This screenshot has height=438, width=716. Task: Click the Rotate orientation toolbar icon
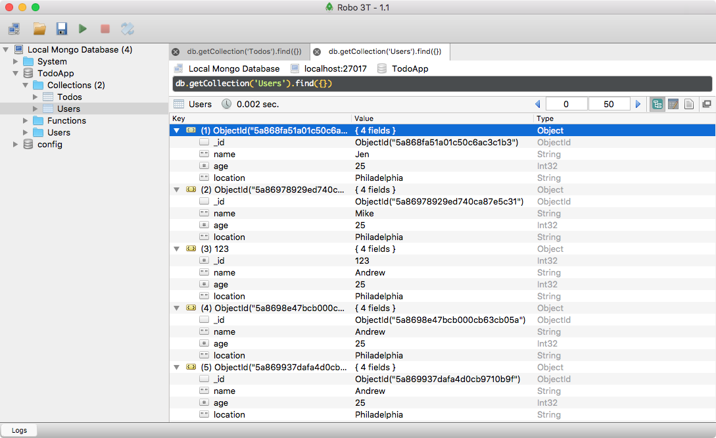click(128, 28)
